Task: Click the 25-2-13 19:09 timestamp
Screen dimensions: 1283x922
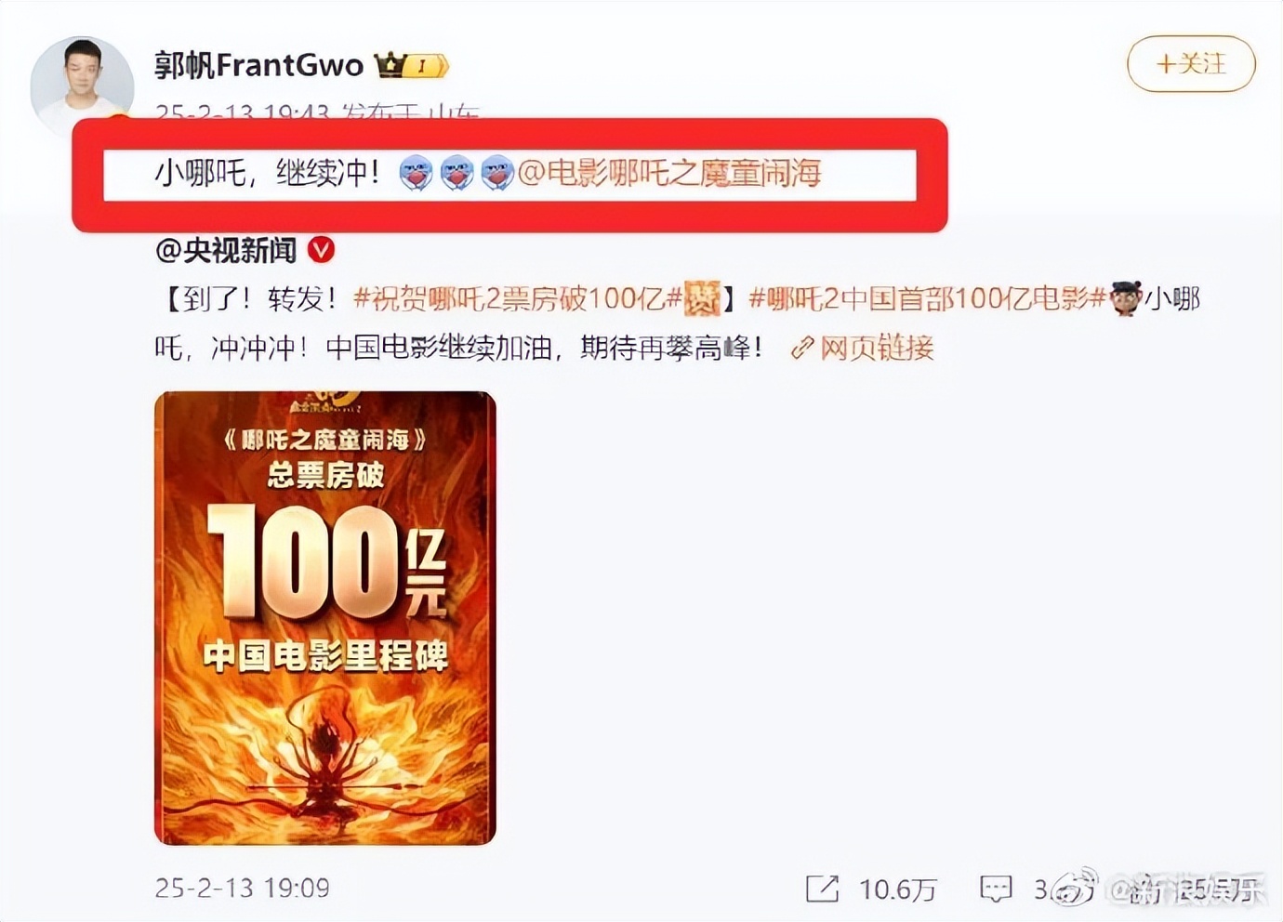Action: point(242,888)
